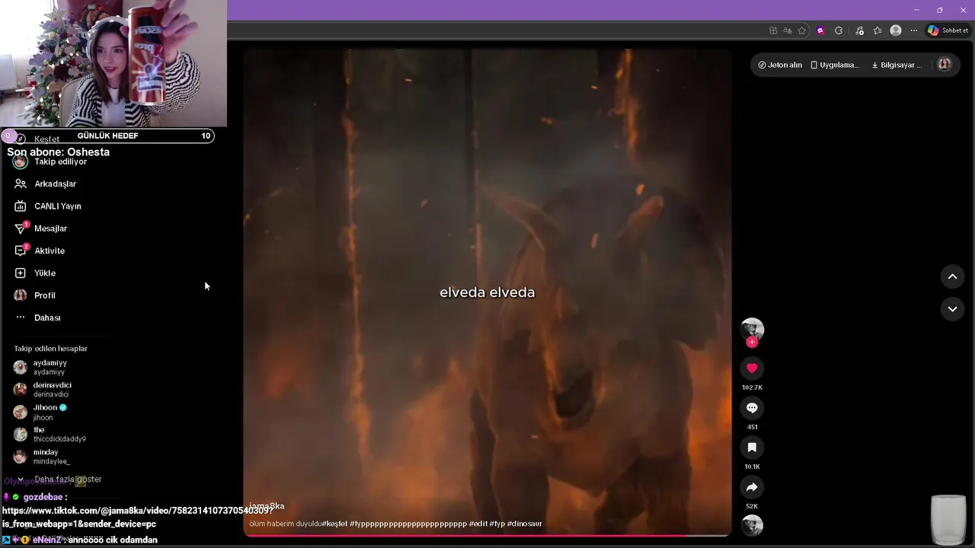The image size is (975, 548).
Task: Open comments with speech bubble icon
Action: pyautogui.click(x=752, y=408)
